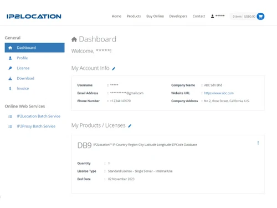Click the Welcome greeting text

coord(91,51)
